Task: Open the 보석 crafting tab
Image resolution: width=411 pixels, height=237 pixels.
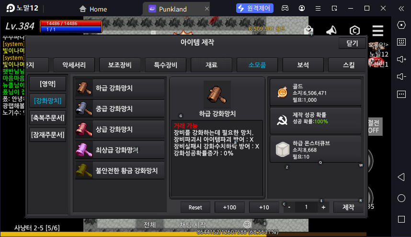Action: pyautogui.click(x=303, y=65)
